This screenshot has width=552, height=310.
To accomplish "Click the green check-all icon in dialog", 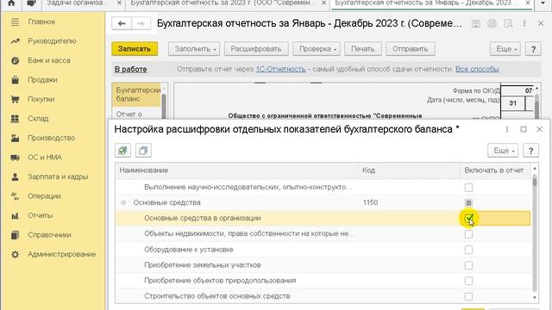I will click(122, 151).
